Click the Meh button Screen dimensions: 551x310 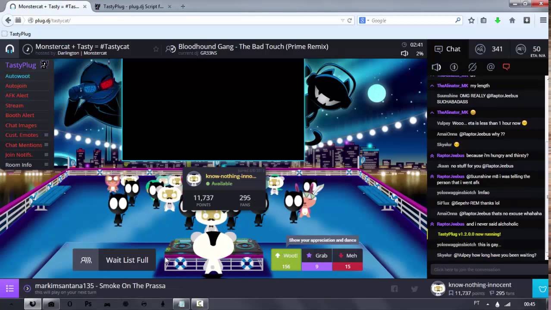tap(348, 260)
